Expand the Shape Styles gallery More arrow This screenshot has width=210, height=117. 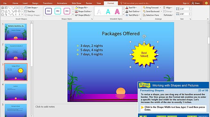click(73, 14)
